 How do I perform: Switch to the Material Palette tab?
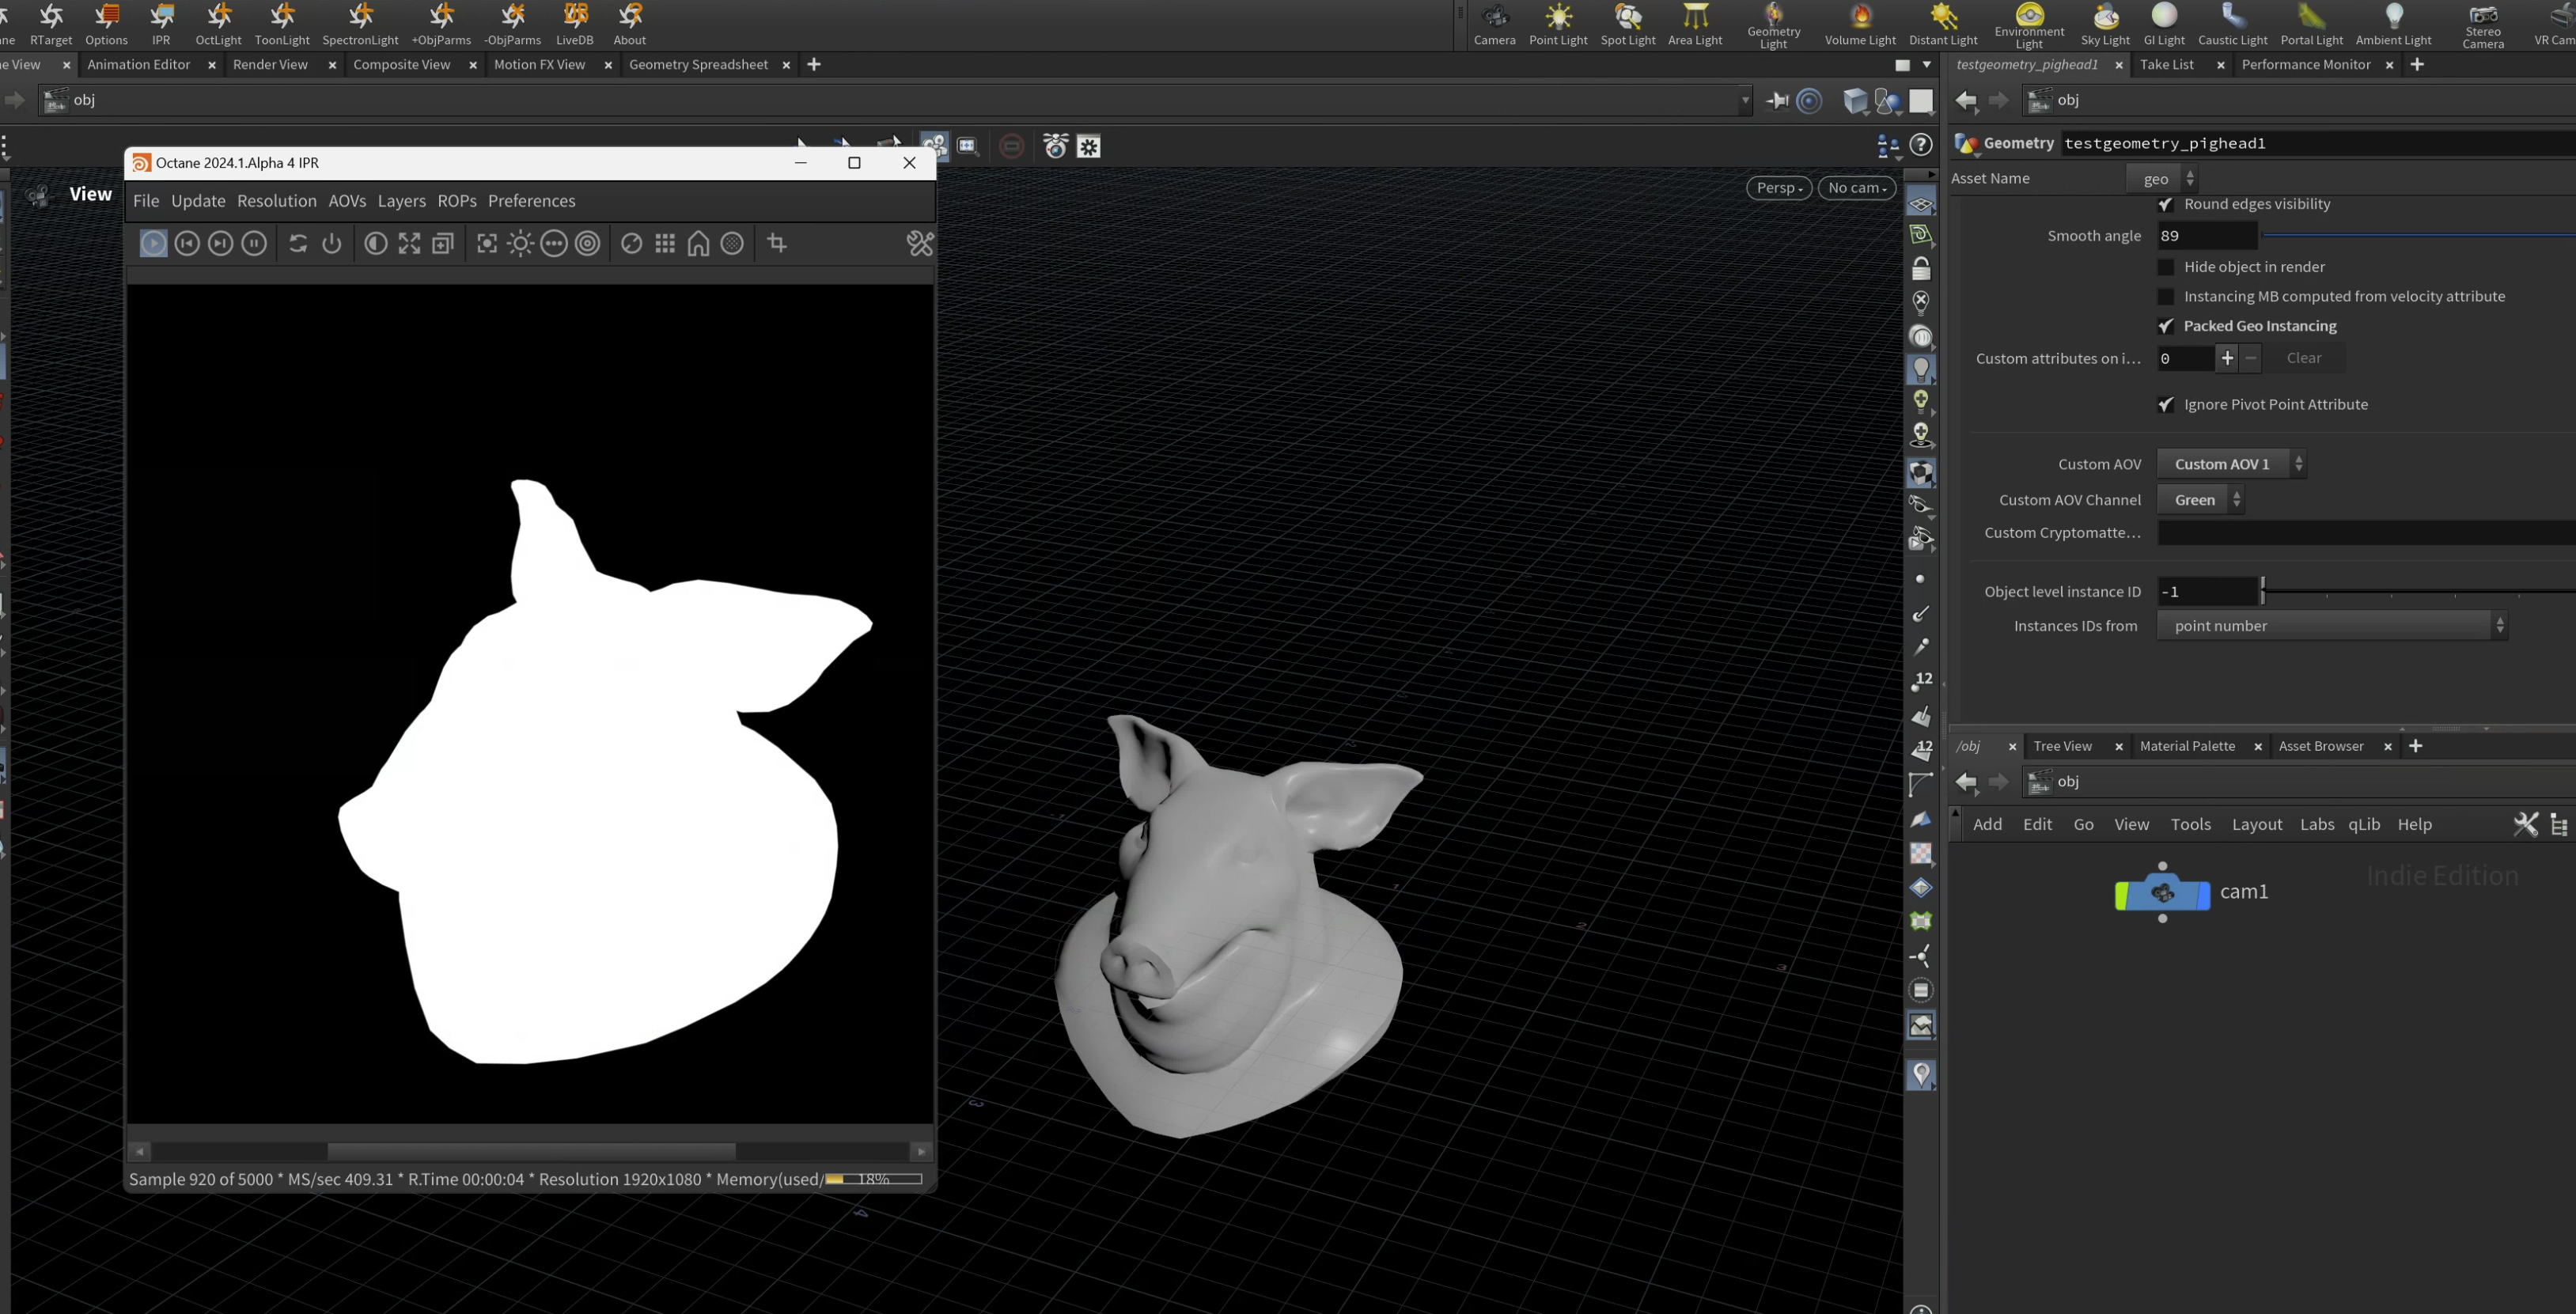pos(2187,746)
